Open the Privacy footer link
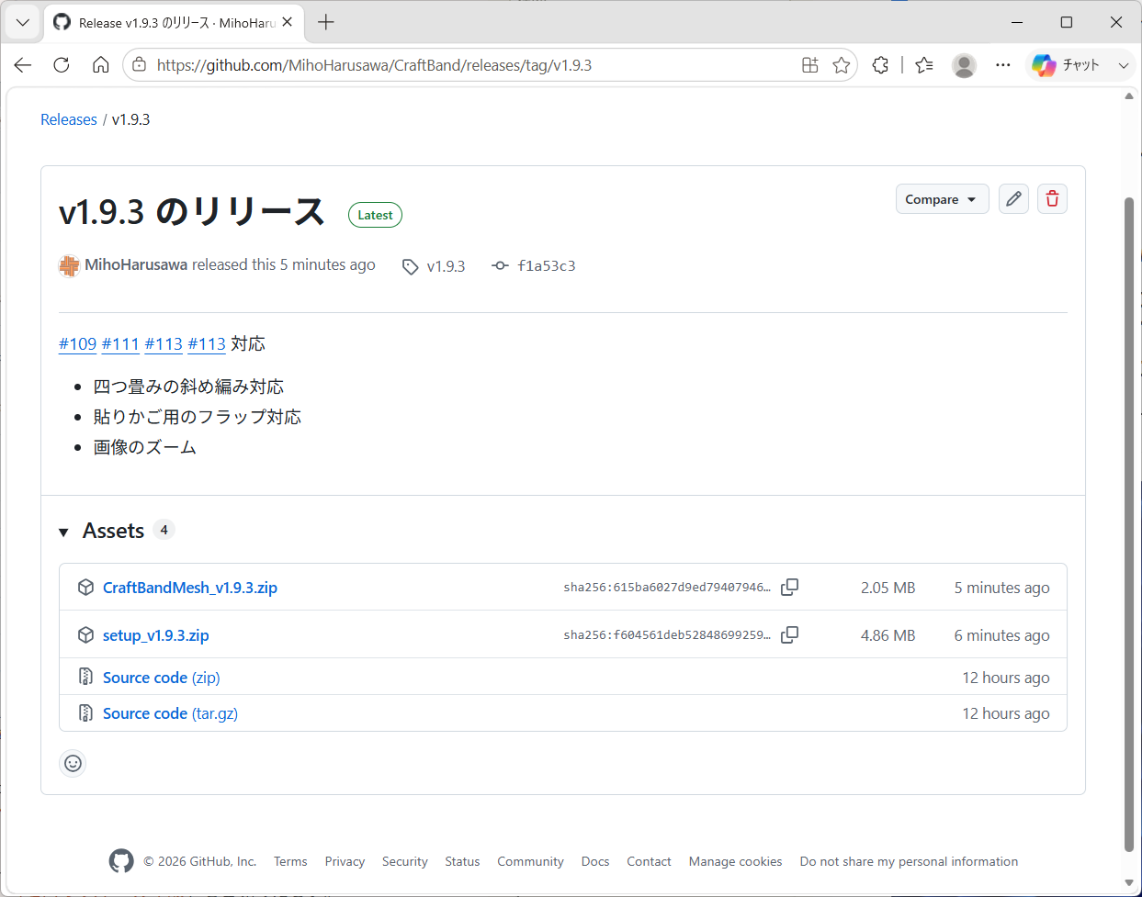1142x897 pixels. tap(345, 861)
